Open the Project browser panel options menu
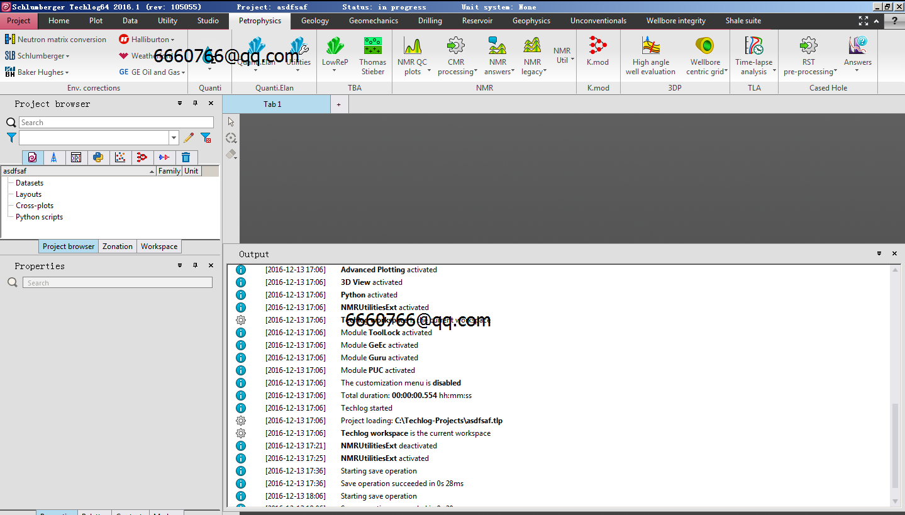This screenshot has height=515, width=905. coord(180,104)
